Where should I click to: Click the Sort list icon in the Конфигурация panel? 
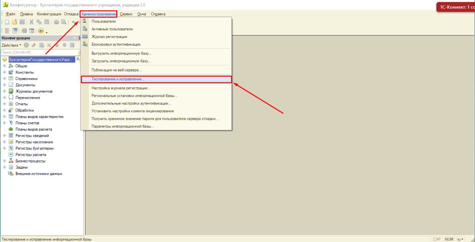72,45
